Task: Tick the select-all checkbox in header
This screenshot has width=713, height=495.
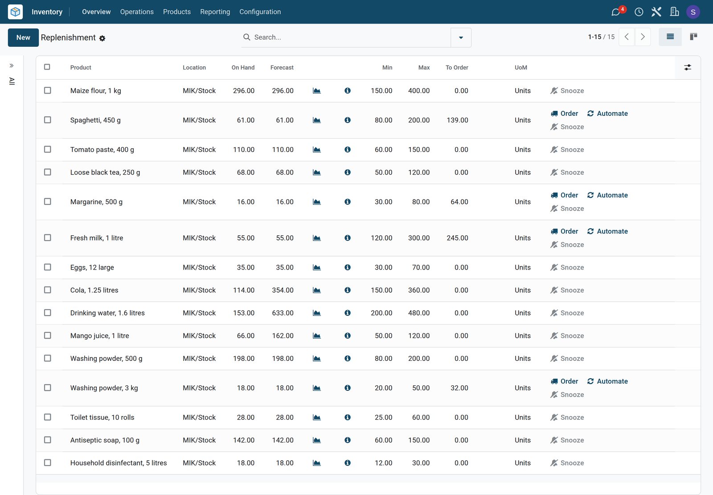Action: [47, 67]
